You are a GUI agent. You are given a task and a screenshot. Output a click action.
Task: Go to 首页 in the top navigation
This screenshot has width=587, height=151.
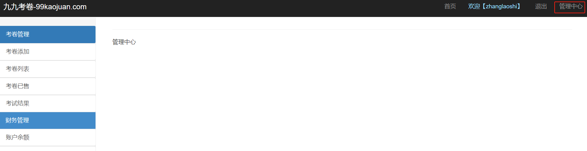tap(450, 6)
